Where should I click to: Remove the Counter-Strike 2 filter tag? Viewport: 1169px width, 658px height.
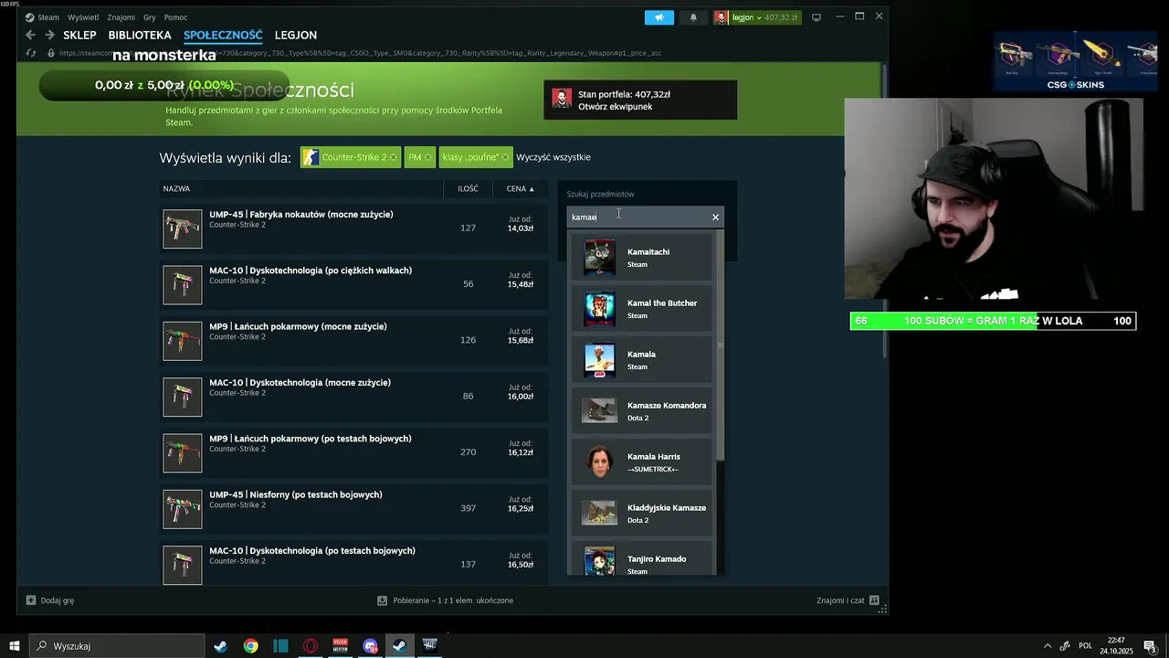[394, 157]
